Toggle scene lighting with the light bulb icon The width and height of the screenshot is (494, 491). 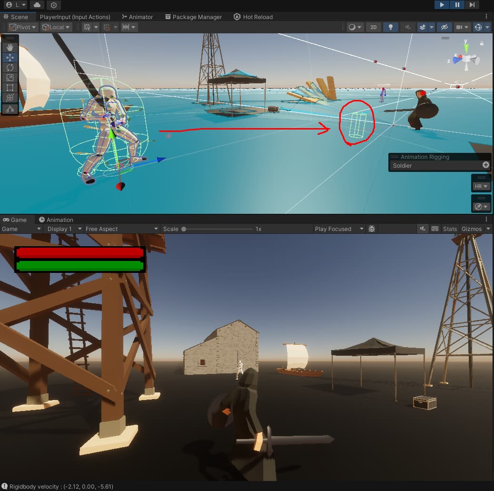[390, 27]
